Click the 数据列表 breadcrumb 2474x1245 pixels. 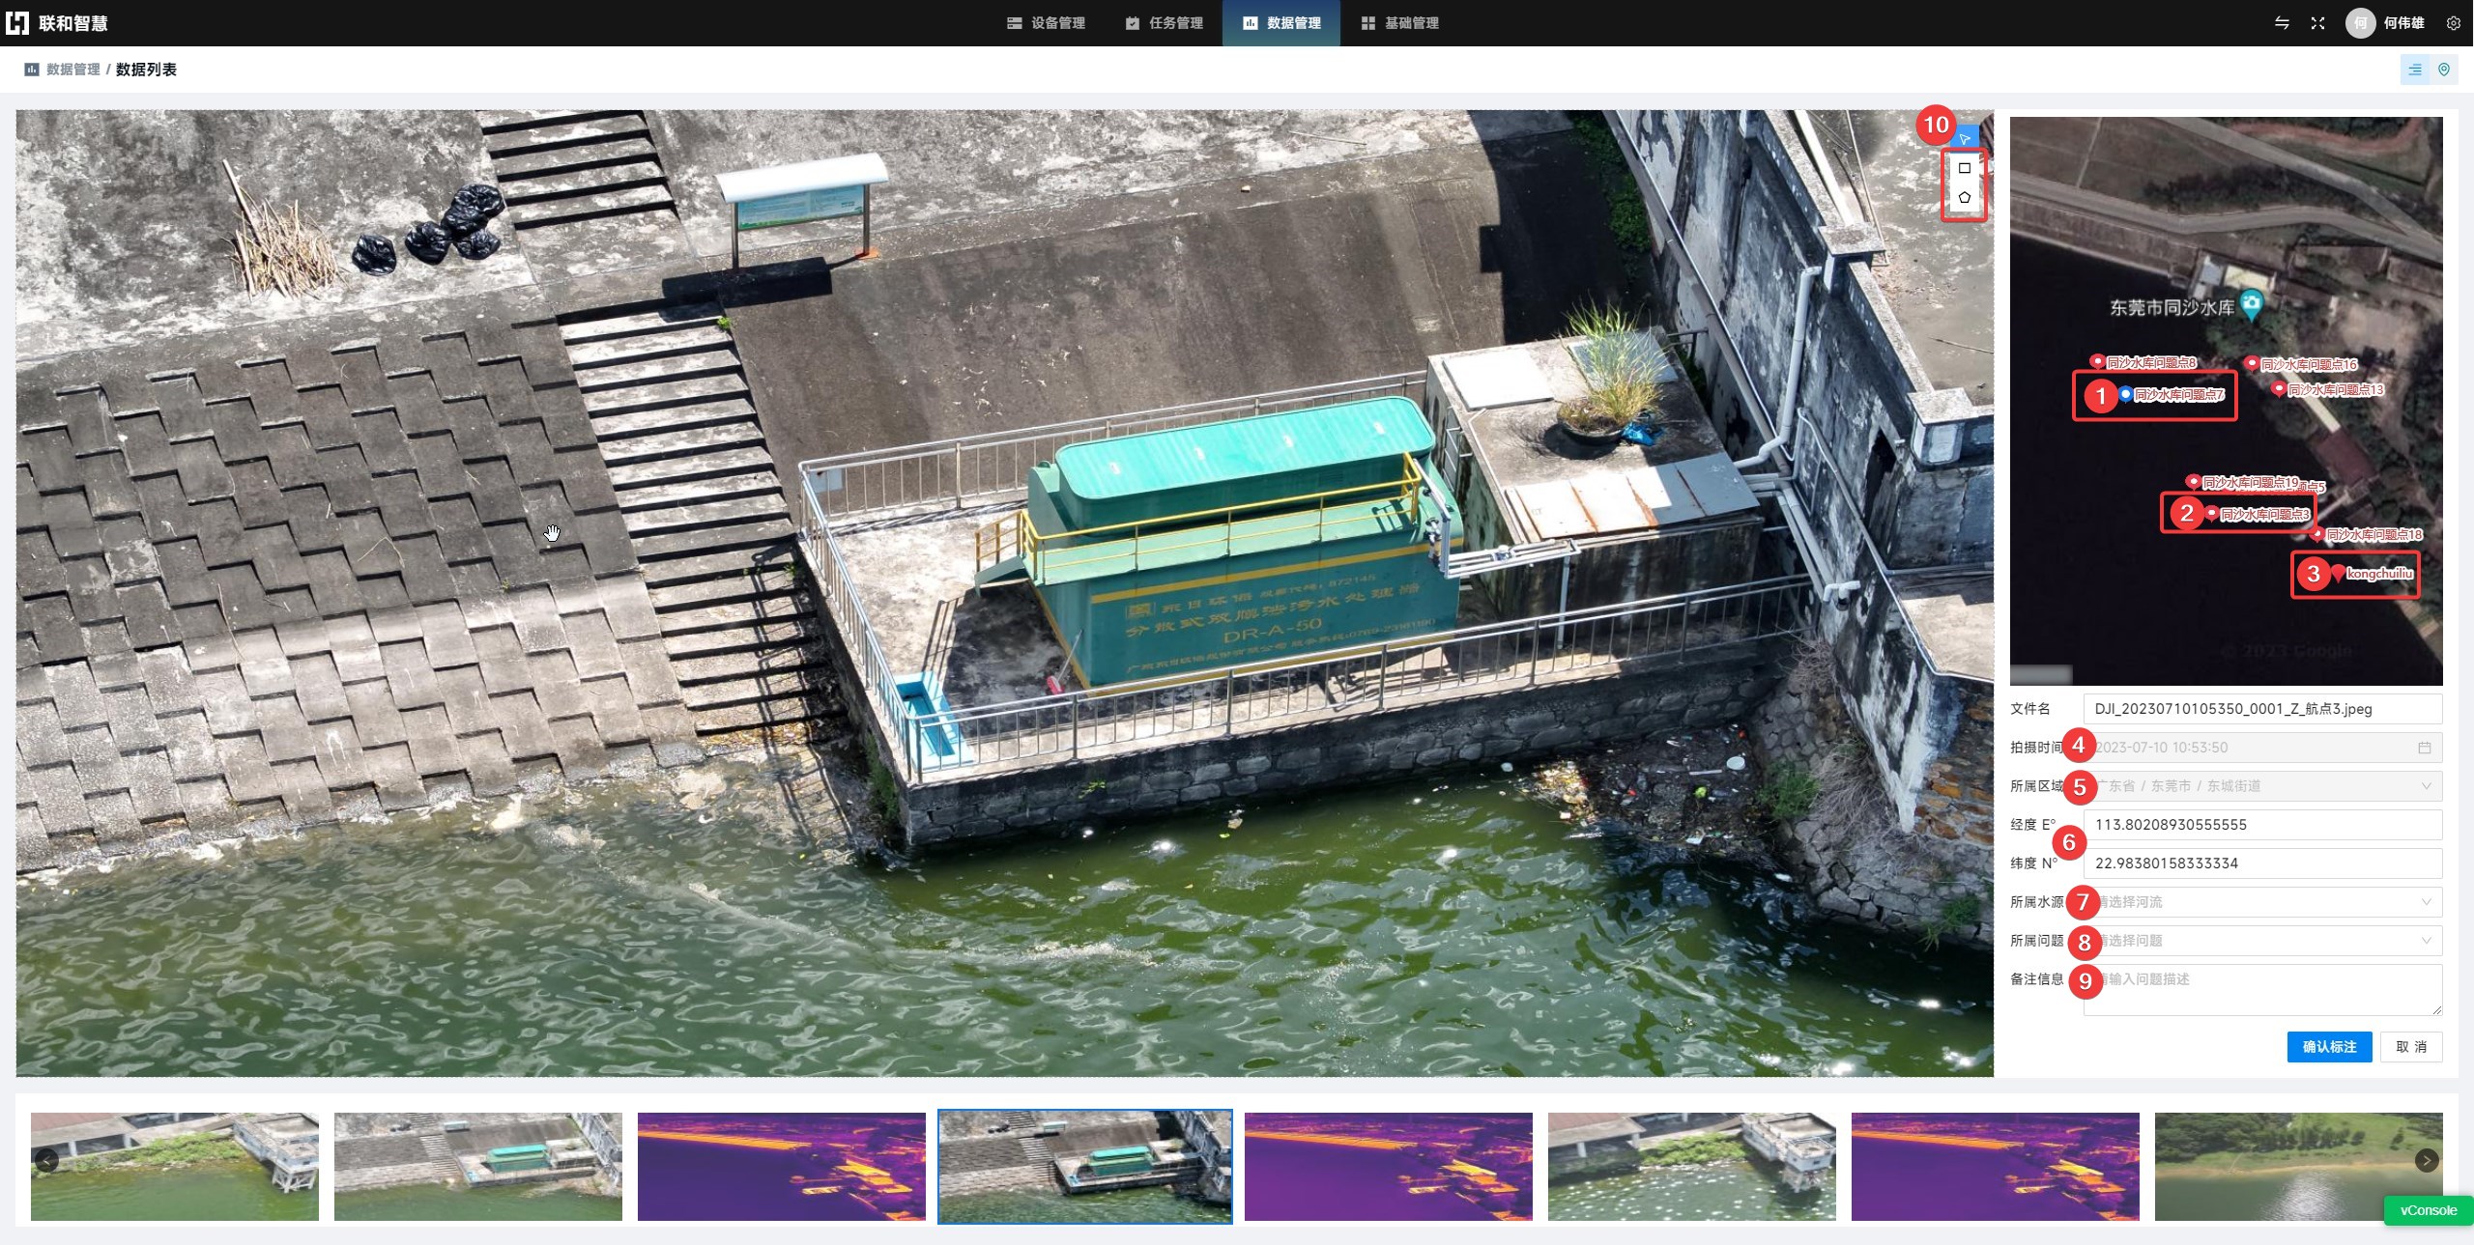[146, 70]
